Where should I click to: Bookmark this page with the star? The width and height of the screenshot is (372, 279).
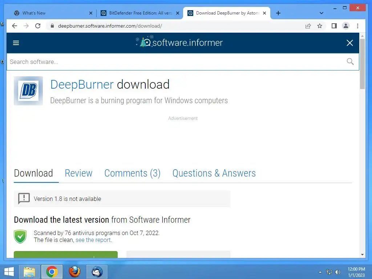320,26
